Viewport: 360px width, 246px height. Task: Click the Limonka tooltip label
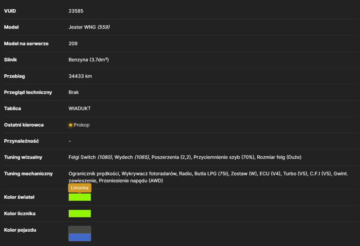tap(80, 188)
